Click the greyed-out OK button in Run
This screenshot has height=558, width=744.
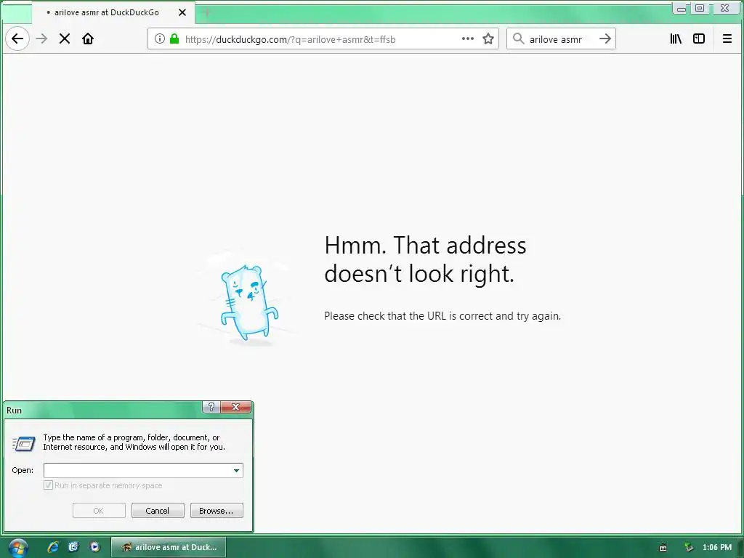[x=99, y=511]
